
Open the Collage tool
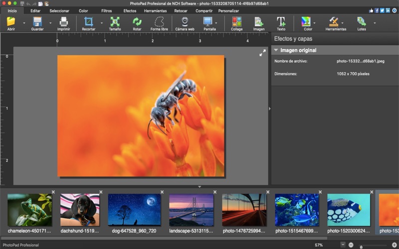point(236,21)
